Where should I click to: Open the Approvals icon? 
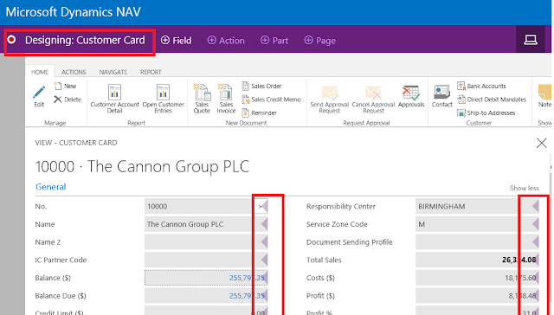pyautogui.click(x=411, y=93)
